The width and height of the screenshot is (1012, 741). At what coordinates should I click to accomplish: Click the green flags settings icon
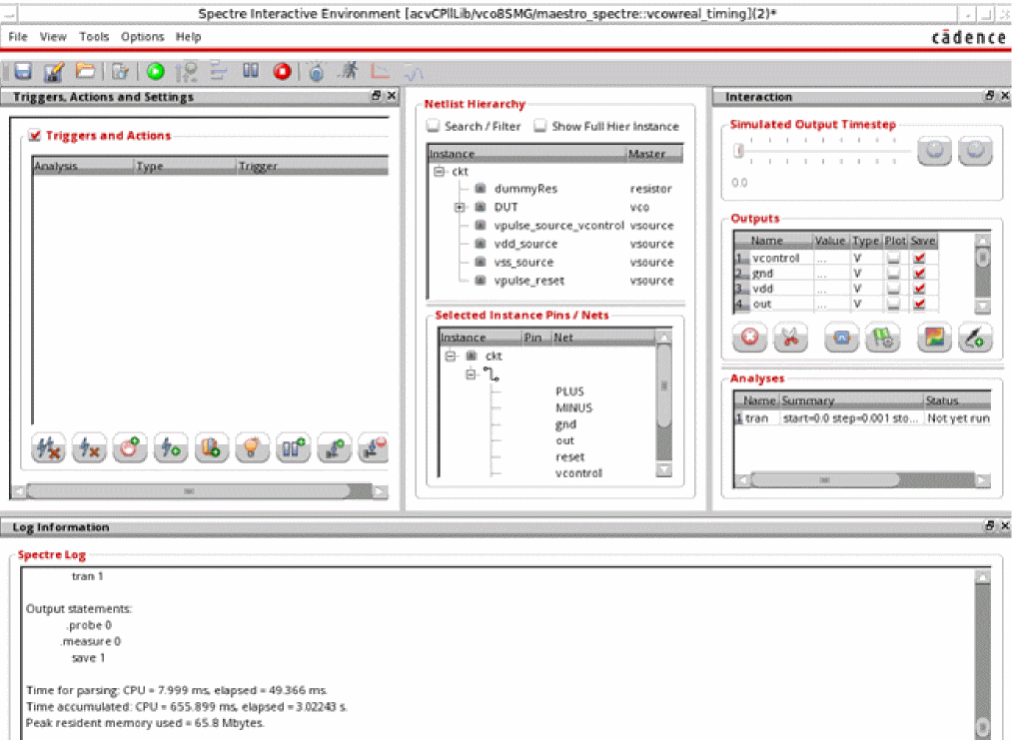883,338
